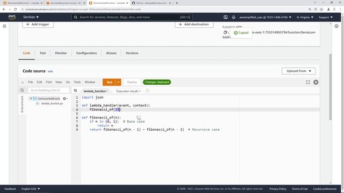Click the editor search magnifier icon

pos(22,90)
